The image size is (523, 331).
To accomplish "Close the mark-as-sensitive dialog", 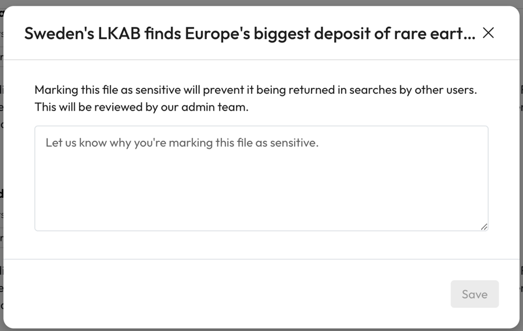I will (x=488, y=33).
